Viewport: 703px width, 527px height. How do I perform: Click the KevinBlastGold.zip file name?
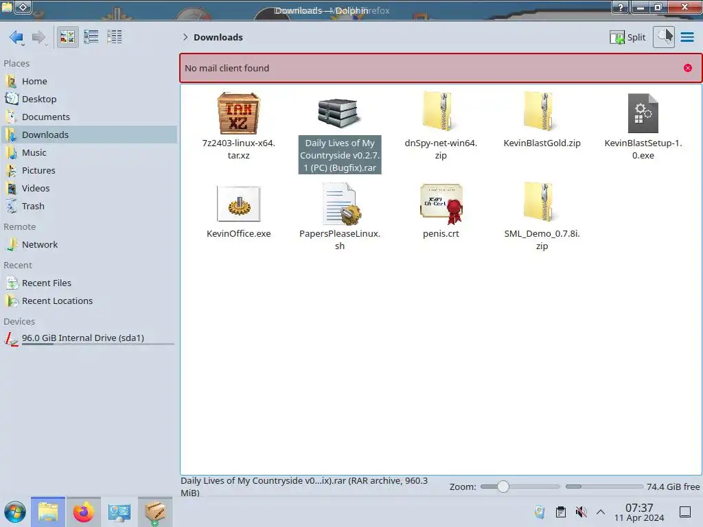click(x=542, y=143)
